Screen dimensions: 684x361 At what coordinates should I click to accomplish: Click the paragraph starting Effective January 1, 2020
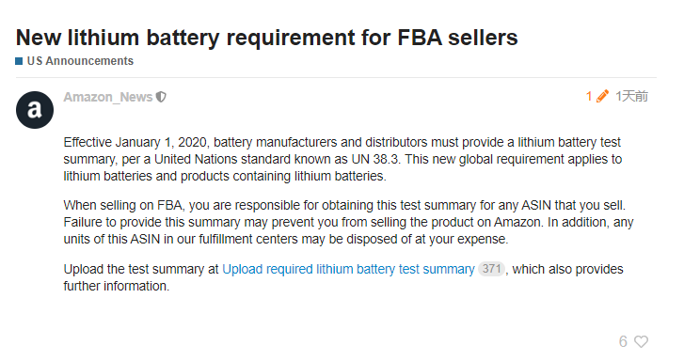tap(342, 159)
